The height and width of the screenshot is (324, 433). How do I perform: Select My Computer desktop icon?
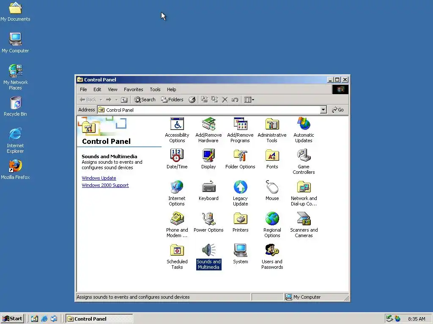pyautogui.click(x=15, y=43)
